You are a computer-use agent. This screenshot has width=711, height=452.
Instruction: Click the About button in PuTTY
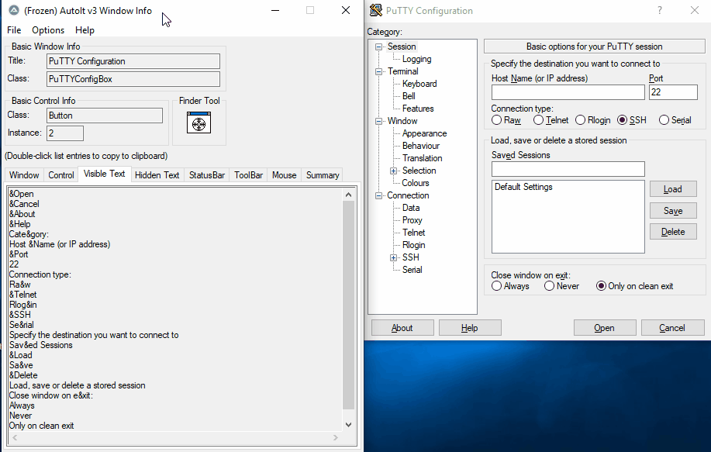402,327
